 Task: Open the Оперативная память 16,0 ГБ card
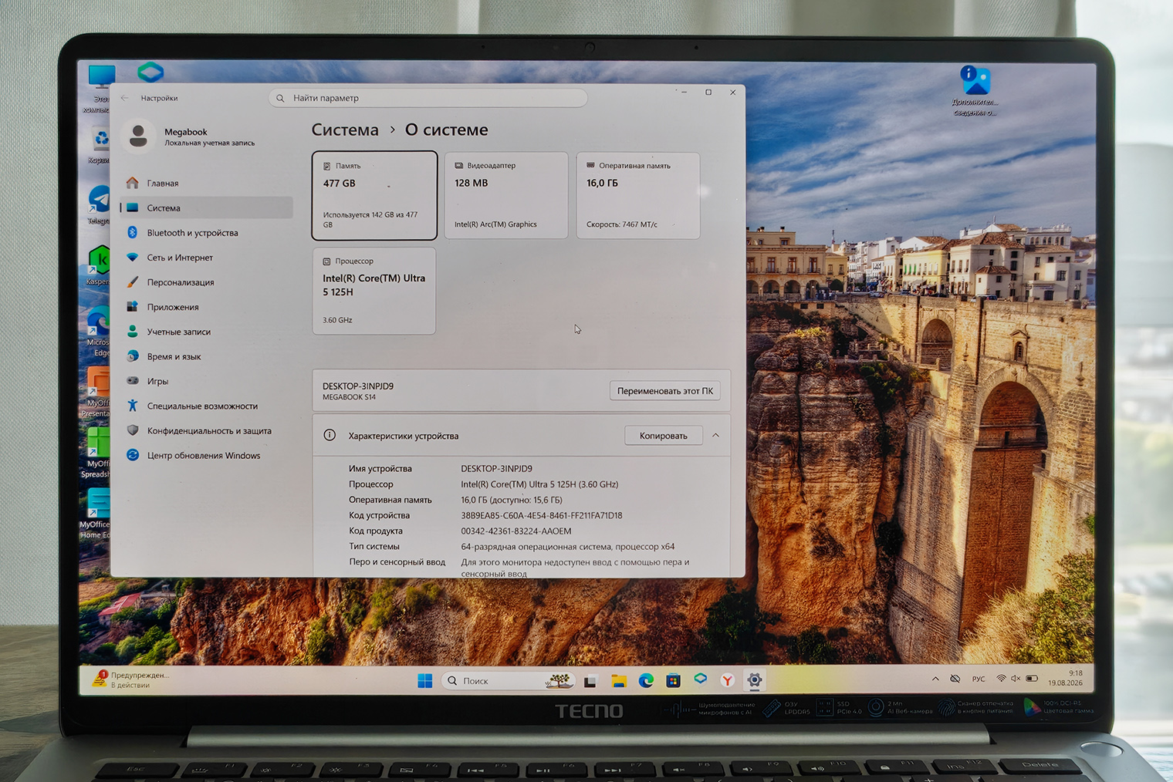point(638,196)
